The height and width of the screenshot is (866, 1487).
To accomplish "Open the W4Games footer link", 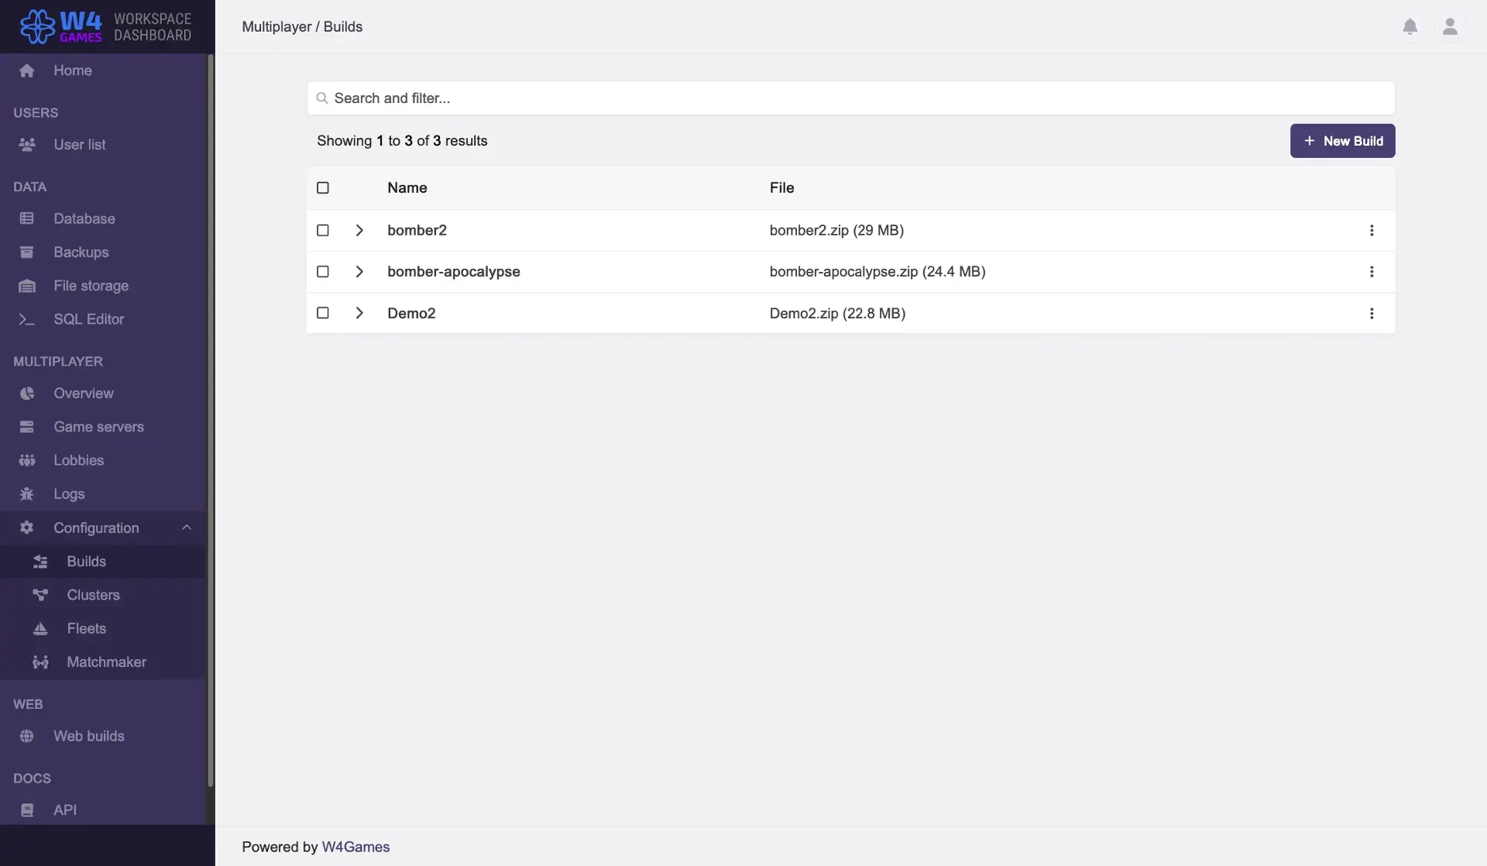I will [x=355, y=847].
